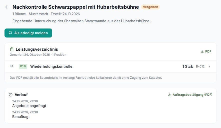This screenshot has width=221, height=128.
Task: Click the download icon next to PDF
Action: point(202,51)
